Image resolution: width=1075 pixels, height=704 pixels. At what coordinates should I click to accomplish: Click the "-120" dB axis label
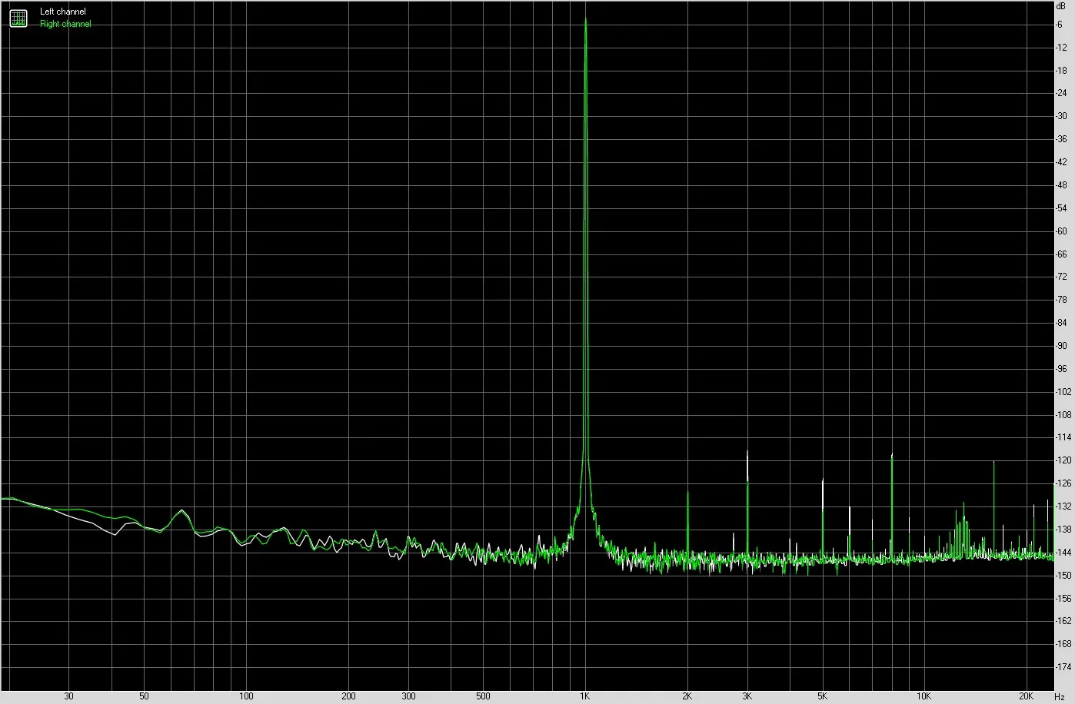click(x=1063, y=460)
